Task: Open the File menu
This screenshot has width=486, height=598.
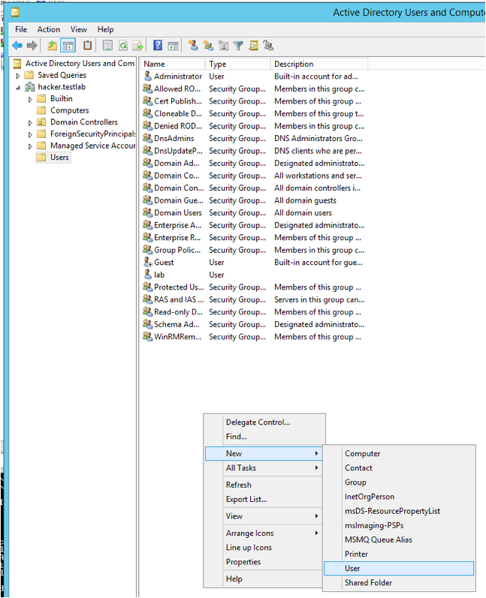Action: (x=21, y=29)
